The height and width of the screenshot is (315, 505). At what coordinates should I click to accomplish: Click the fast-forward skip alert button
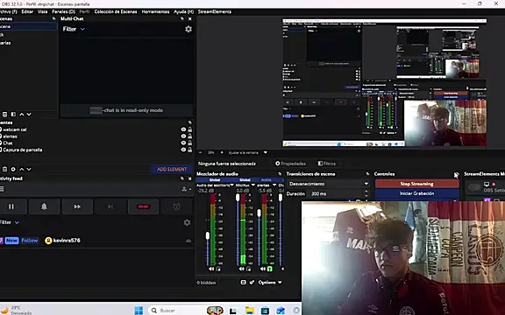coord(77,206)
